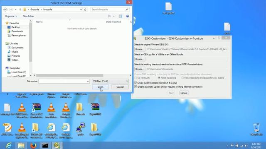
Task: Click Open in the file dialog
Action: tap(101, 87)
